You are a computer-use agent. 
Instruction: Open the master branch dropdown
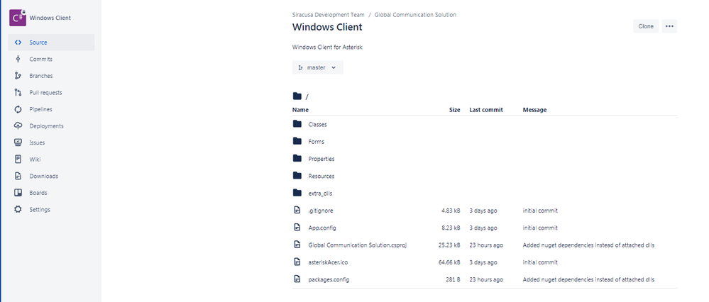click(x=318, y=67)
